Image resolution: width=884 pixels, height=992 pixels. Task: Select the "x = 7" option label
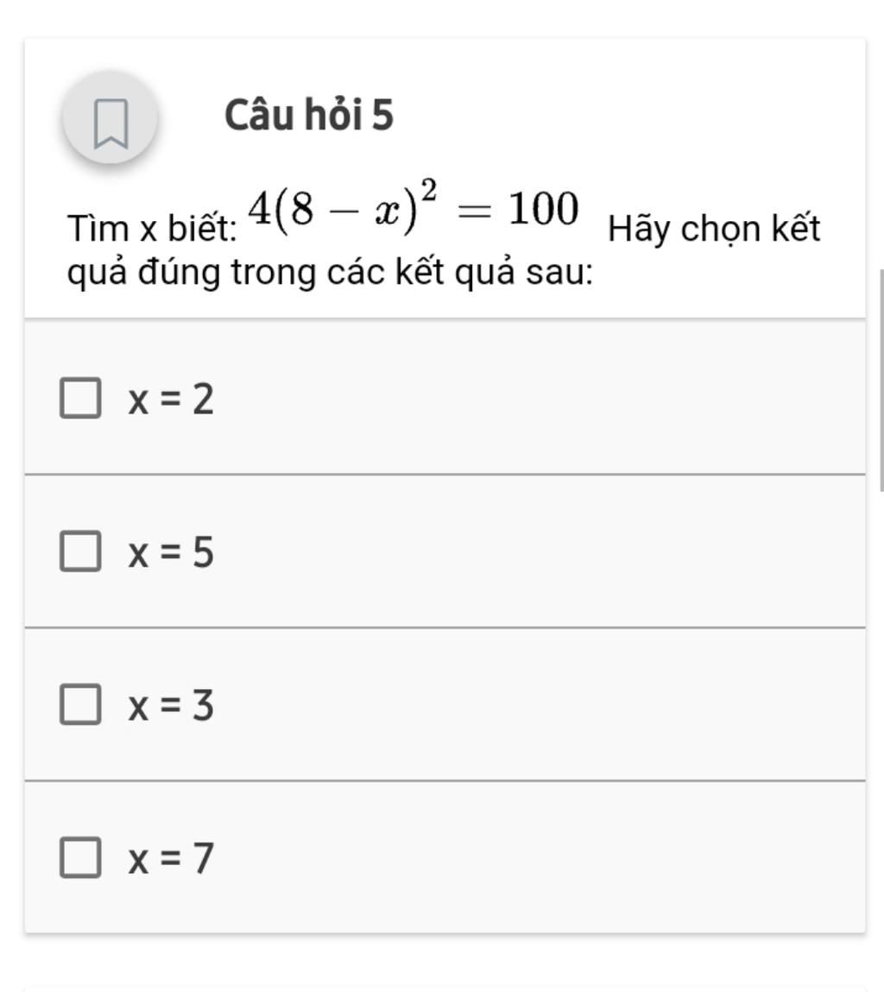click(171, 858)
